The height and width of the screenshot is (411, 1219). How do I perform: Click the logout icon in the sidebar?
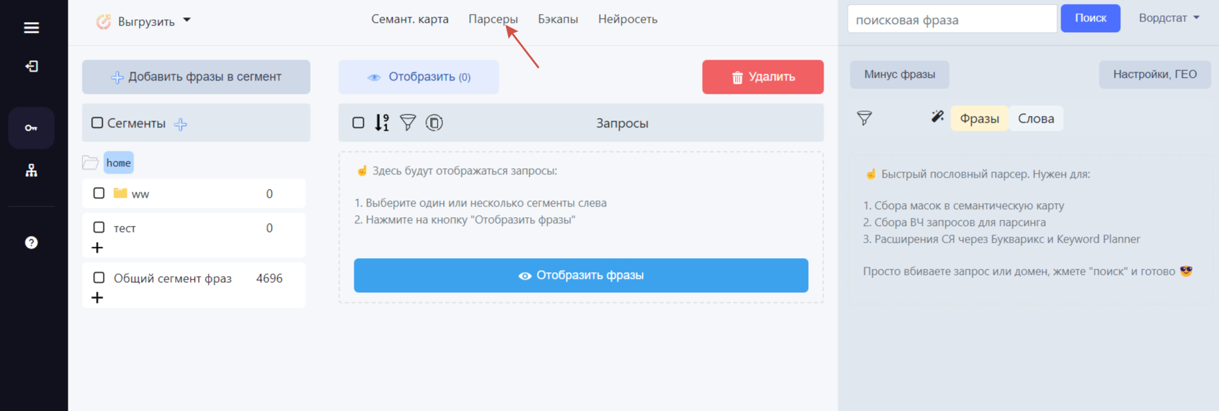point(32,66)
